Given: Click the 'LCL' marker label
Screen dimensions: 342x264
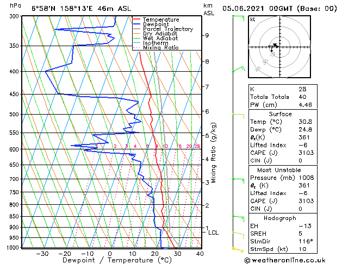Looking at the screenshot, I should pos(213,233).
